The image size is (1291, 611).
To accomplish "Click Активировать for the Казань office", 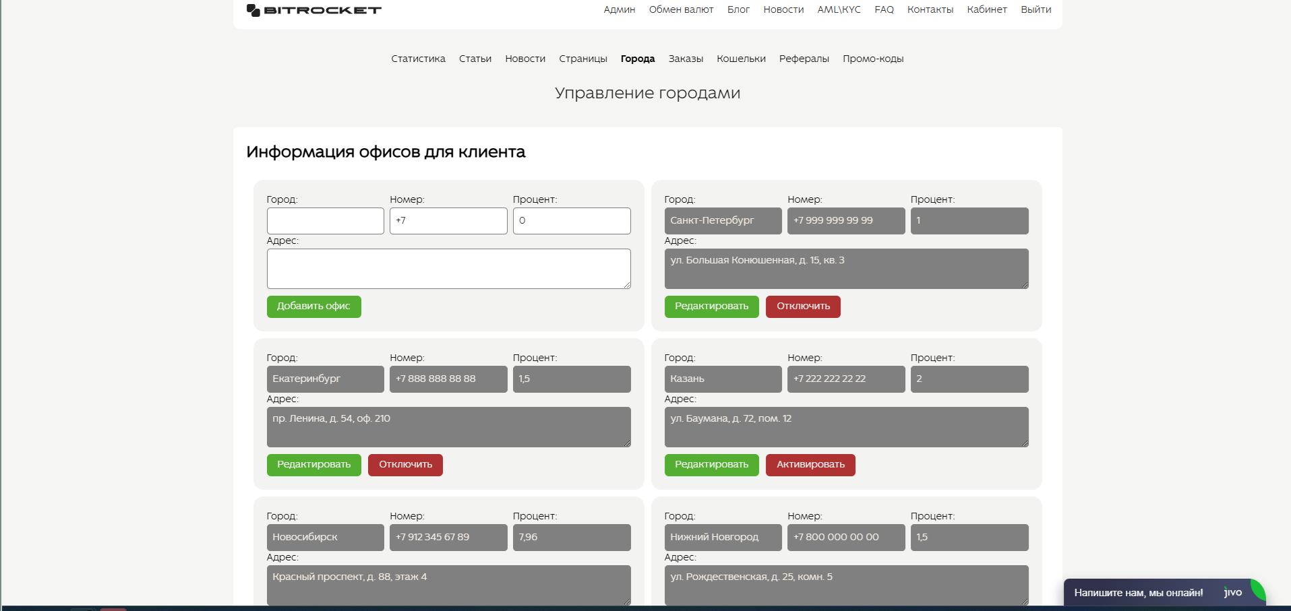I will click(810, 465).
